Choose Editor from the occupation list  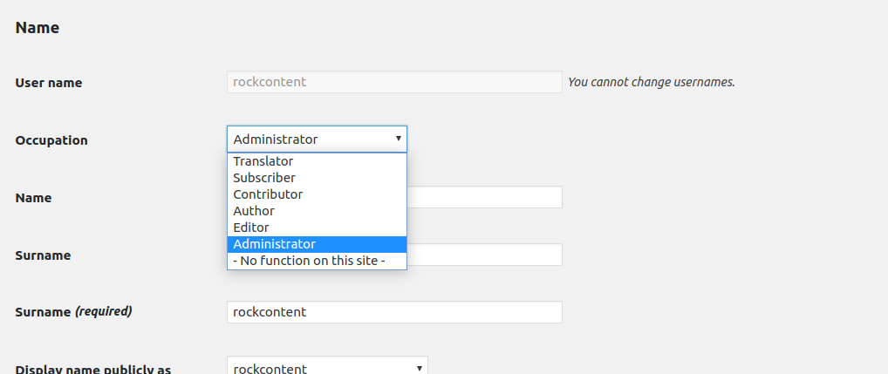[x=317, y=228]
